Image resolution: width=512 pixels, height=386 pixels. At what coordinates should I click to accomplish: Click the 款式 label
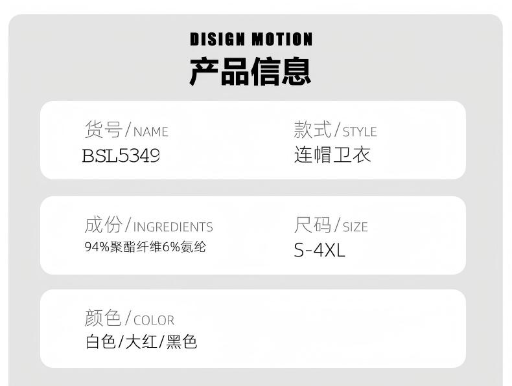[312, 130]
